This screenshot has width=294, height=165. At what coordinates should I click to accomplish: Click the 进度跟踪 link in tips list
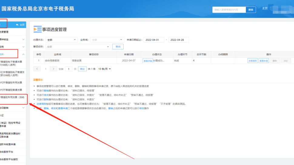(x=41, y=104)
